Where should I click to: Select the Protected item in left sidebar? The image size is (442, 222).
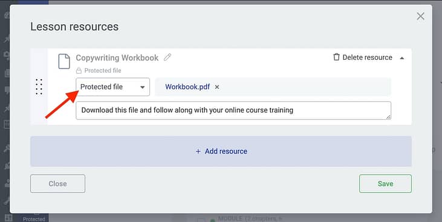[34, 218]
